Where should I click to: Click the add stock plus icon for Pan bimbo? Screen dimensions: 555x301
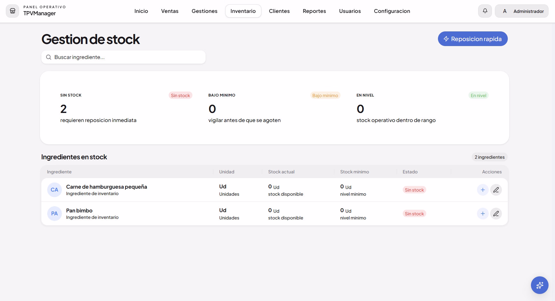pos(483,214)
